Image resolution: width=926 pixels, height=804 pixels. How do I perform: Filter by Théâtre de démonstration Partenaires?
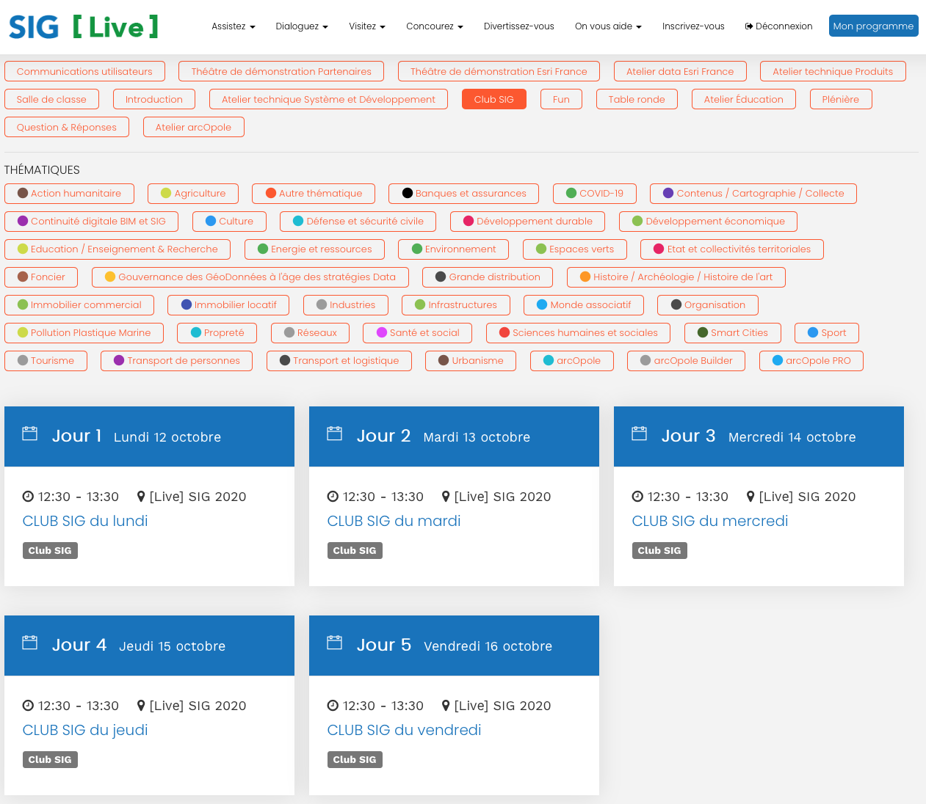281,71
